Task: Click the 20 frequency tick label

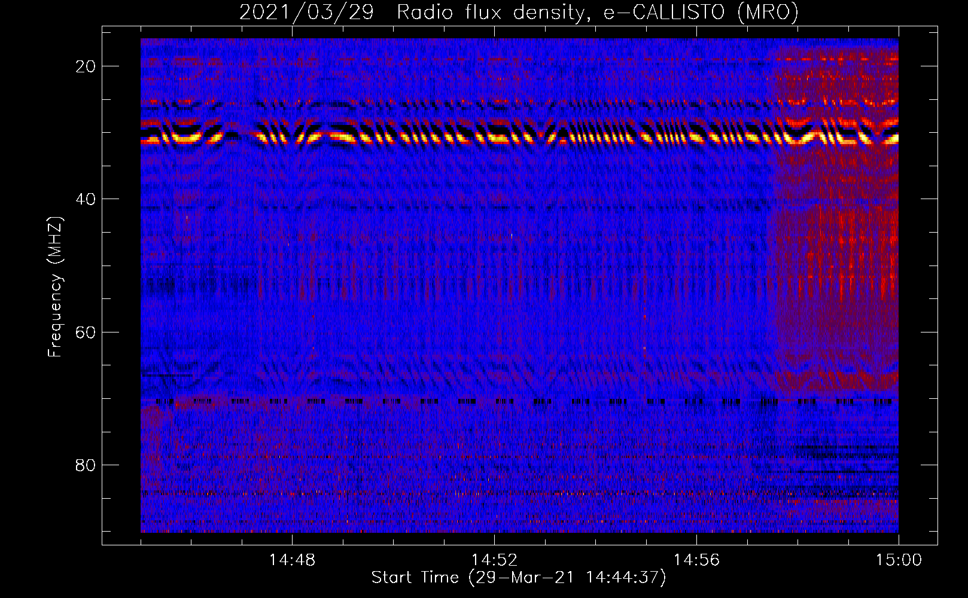Action: [86, 66]
